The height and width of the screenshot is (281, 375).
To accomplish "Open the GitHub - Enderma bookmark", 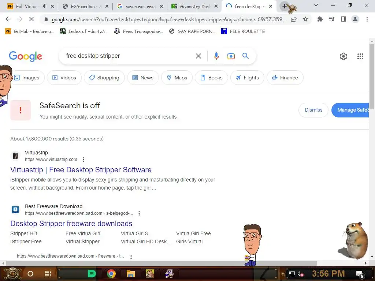I will pos(29,31).
